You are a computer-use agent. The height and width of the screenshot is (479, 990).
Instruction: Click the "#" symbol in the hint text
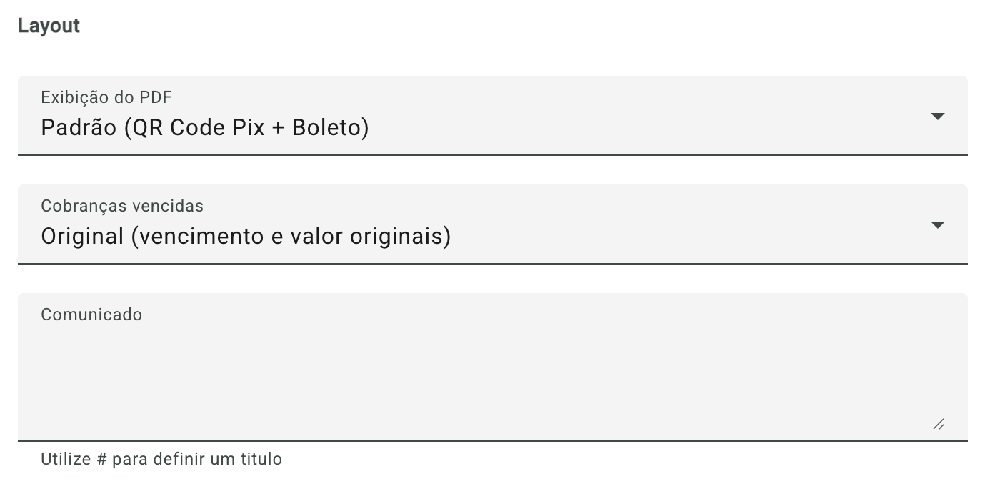pos(101,459)
